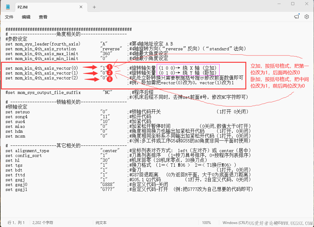Viewport: 314px width, 227px height.
Task: Maximize the Notepad window
Action: tap(293, 4)
